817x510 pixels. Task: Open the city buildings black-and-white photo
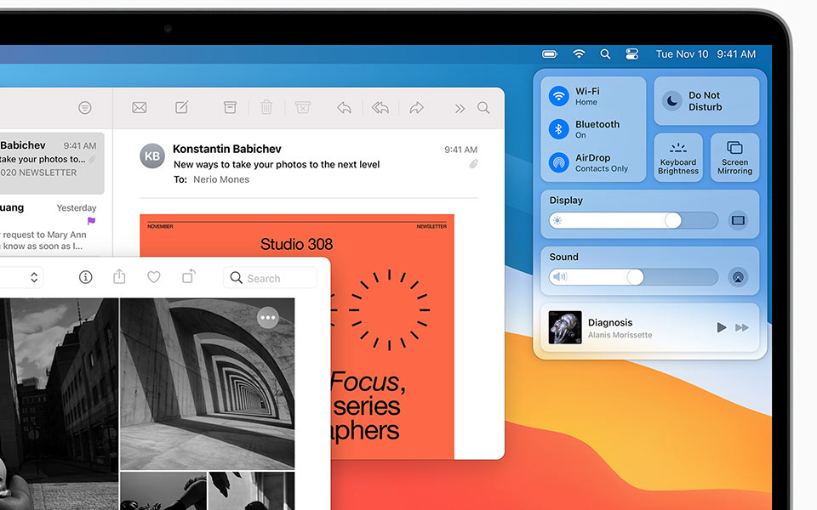(59, 404)
